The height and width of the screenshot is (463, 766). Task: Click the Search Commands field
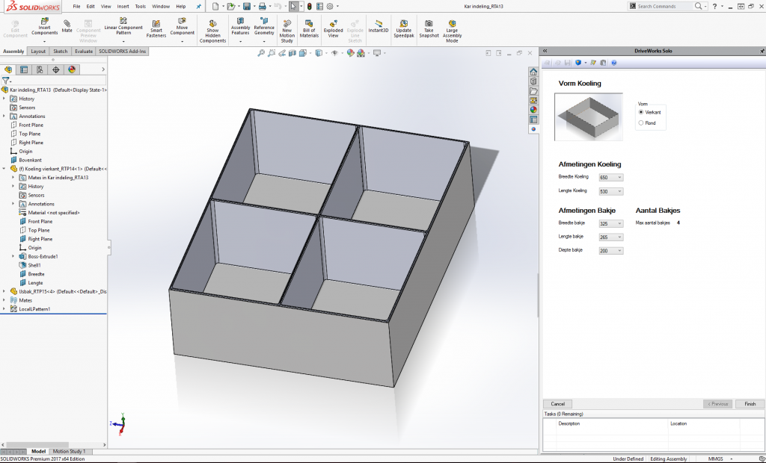coord(664,6)
